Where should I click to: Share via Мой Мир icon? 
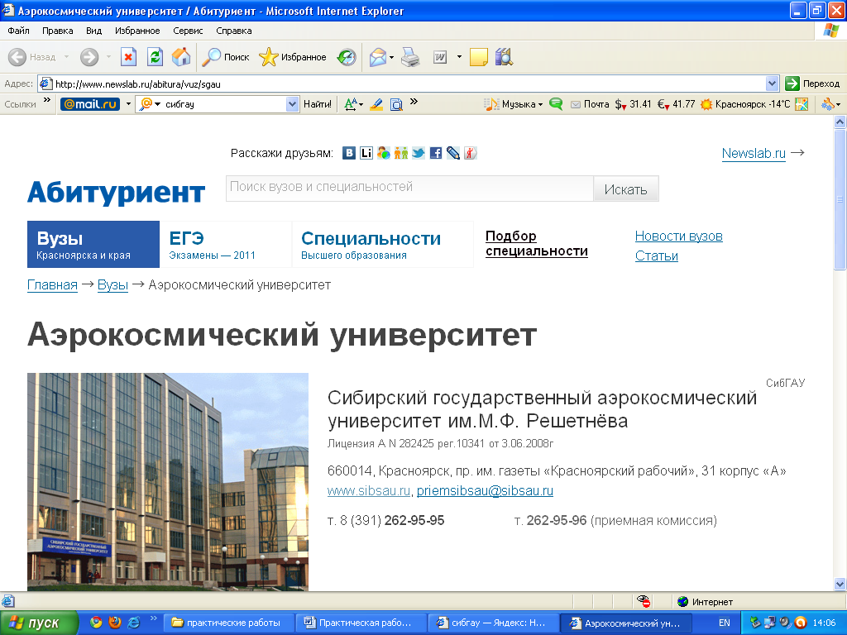[x=384, y=153]
